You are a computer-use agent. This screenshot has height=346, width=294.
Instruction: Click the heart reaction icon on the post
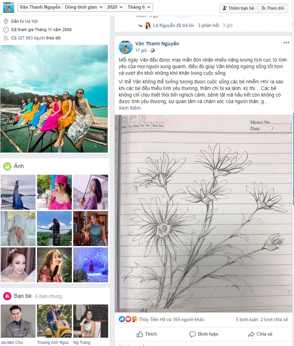128,319
